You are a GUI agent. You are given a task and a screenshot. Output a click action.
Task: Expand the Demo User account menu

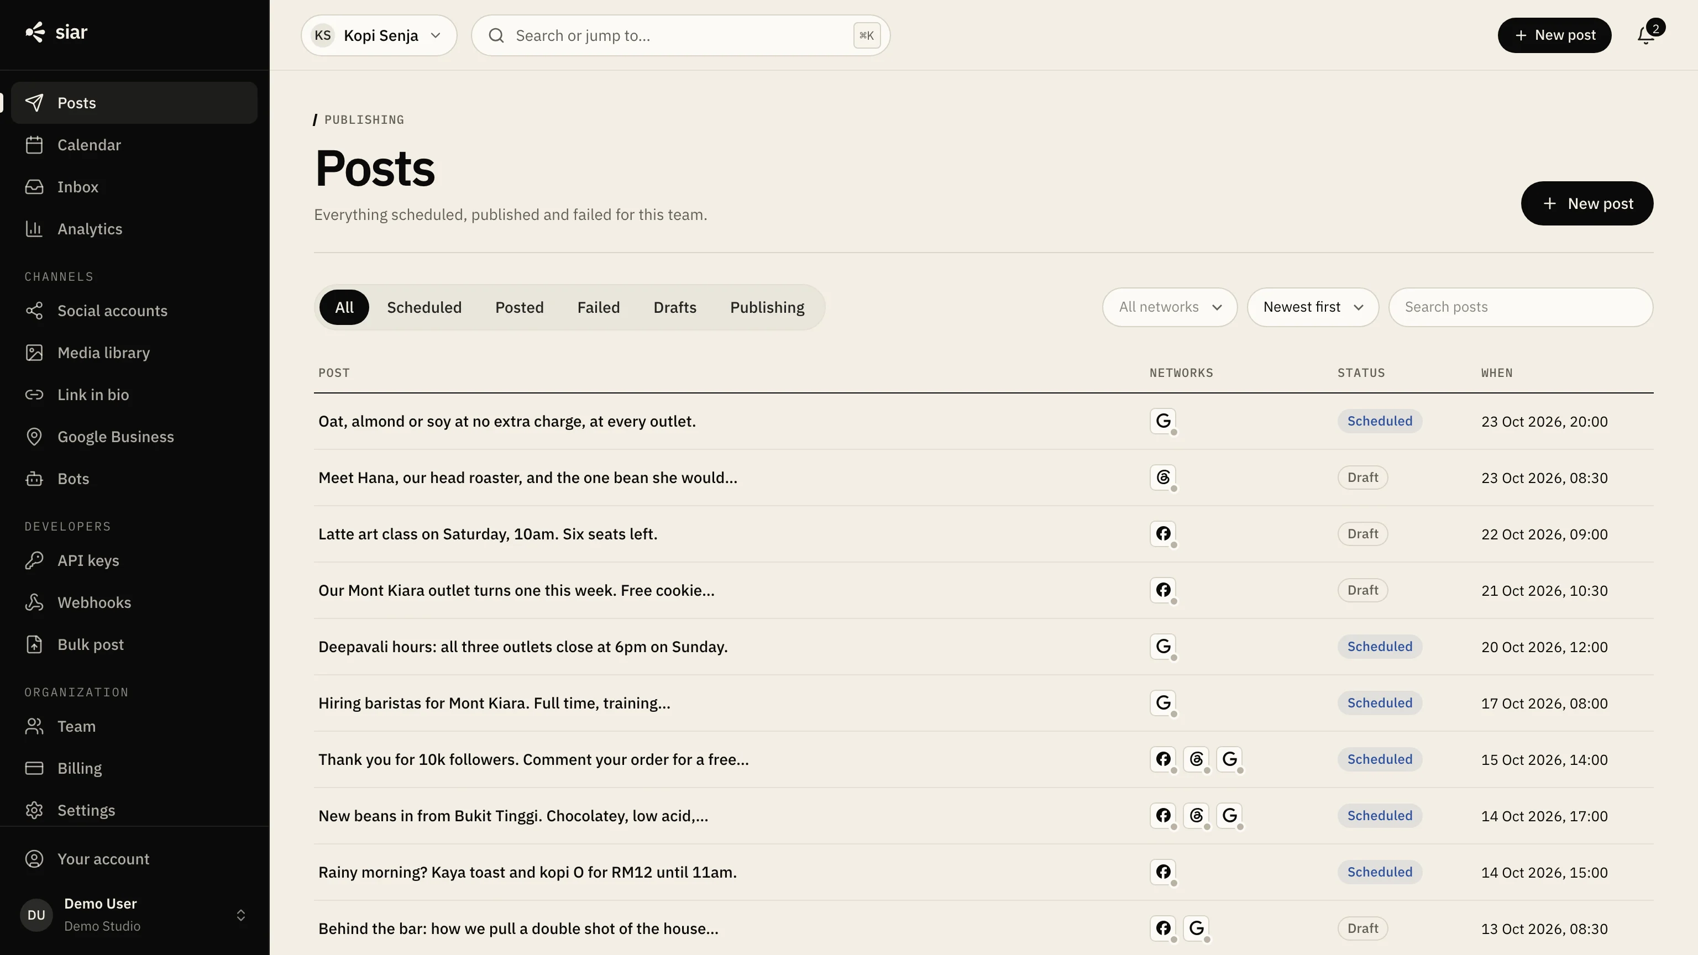coord(134,915)
